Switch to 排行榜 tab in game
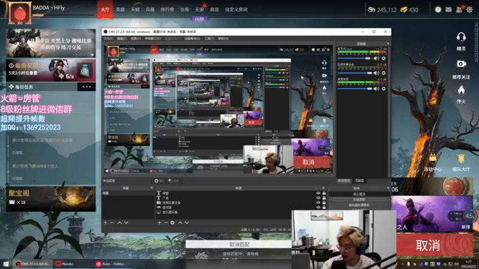Screen dimensions: 479x269 point(167,10)
